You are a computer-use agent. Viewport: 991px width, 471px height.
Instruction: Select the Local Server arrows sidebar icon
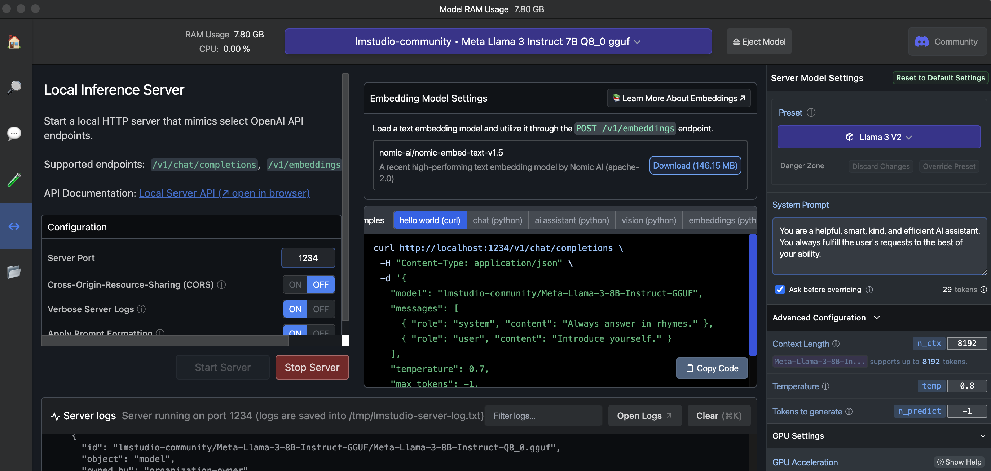pyautogui.click(x=14, y=226)
